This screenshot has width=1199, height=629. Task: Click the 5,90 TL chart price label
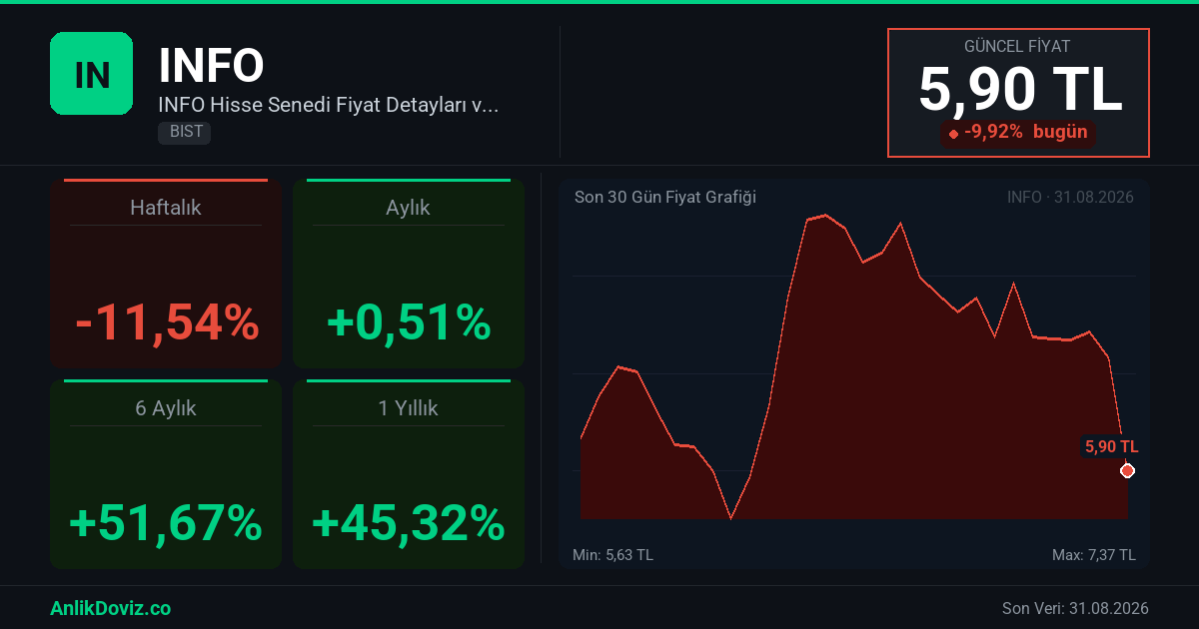[x=1112, y=446]
